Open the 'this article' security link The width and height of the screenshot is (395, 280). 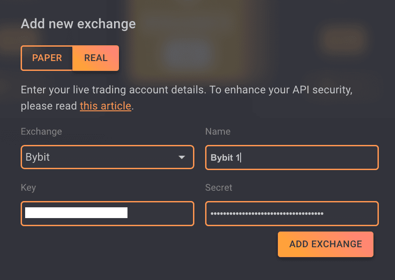(105, 106)
